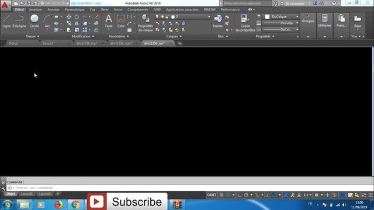The width and height of the screenshot is (374, 210).
Task: Click the command line input field
Action: [x=189, y=188]
